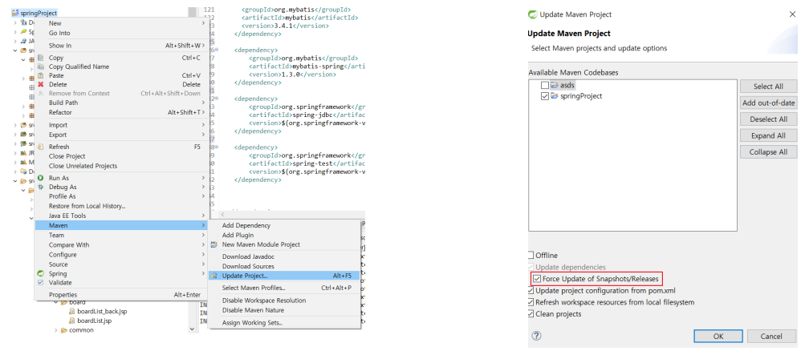
Task: Open the Show In submenu
Action: 122,46
